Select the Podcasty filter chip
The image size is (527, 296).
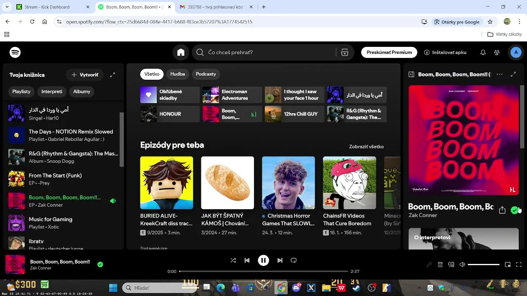pos(206,74)
